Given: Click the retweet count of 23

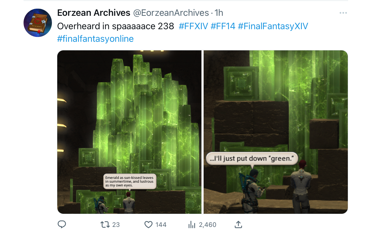Looking at the screenshot, I should pyautogui.click(x=116, y=225).
